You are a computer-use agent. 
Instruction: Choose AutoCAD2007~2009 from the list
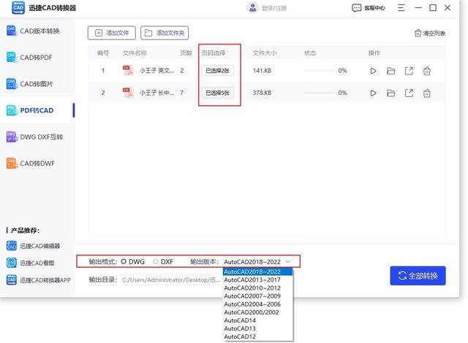[x=257, y=296]
